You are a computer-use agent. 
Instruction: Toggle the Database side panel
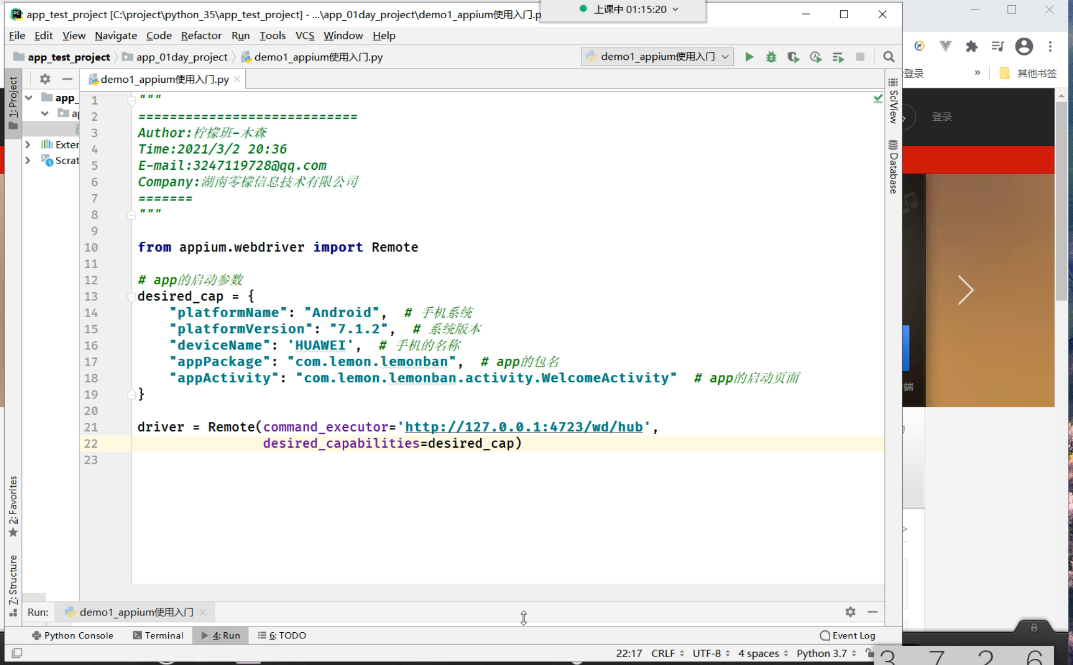point(893,167)
